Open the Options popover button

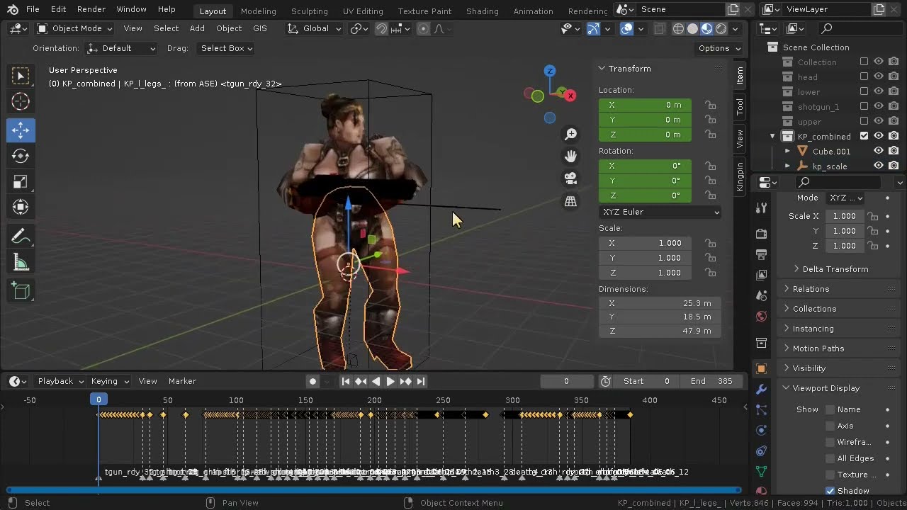719,48
